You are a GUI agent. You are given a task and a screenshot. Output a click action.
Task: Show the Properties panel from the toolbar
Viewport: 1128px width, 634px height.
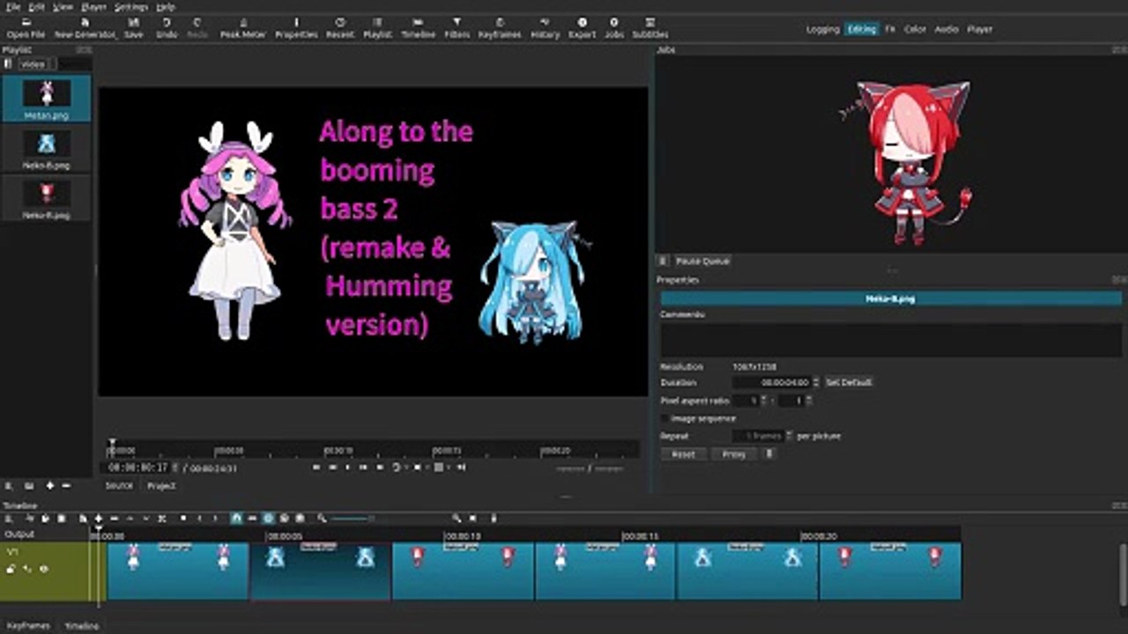(x=296, y=28)
